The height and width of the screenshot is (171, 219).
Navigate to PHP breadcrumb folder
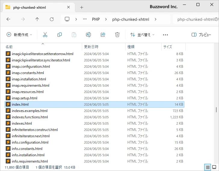pos(96,19)
